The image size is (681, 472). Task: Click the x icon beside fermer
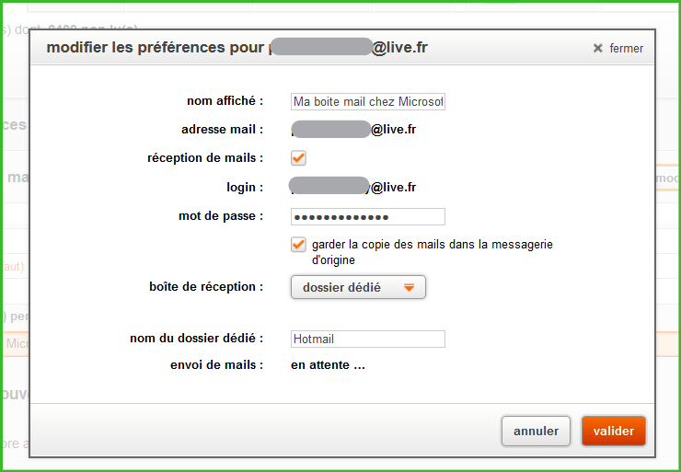click(597, 48)
